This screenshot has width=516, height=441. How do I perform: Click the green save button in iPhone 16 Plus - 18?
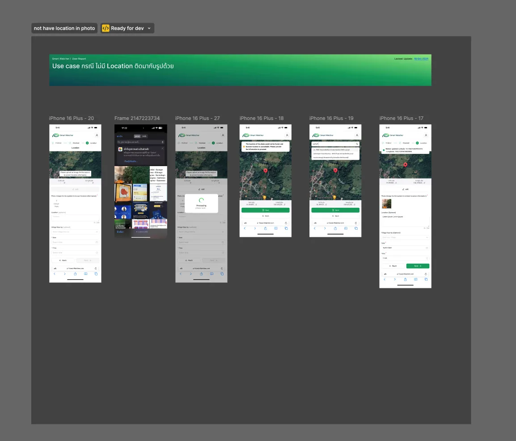[x=266, y=210]
